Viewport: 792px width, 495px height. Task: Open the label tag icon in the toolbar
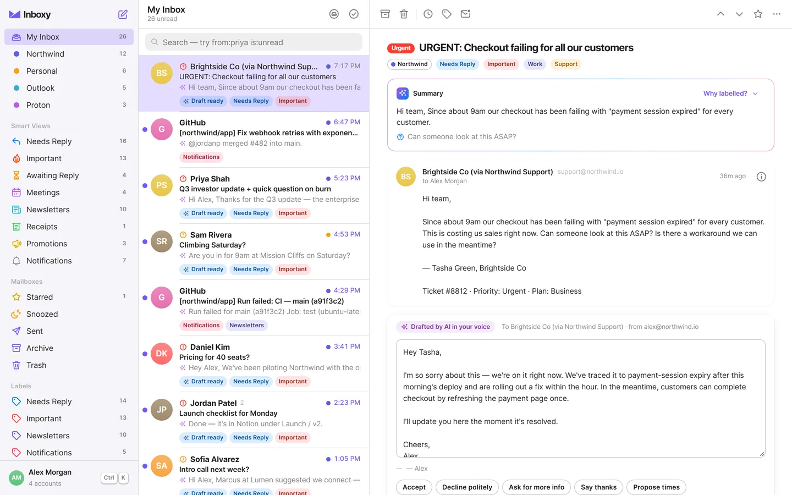tap(447, 14)
